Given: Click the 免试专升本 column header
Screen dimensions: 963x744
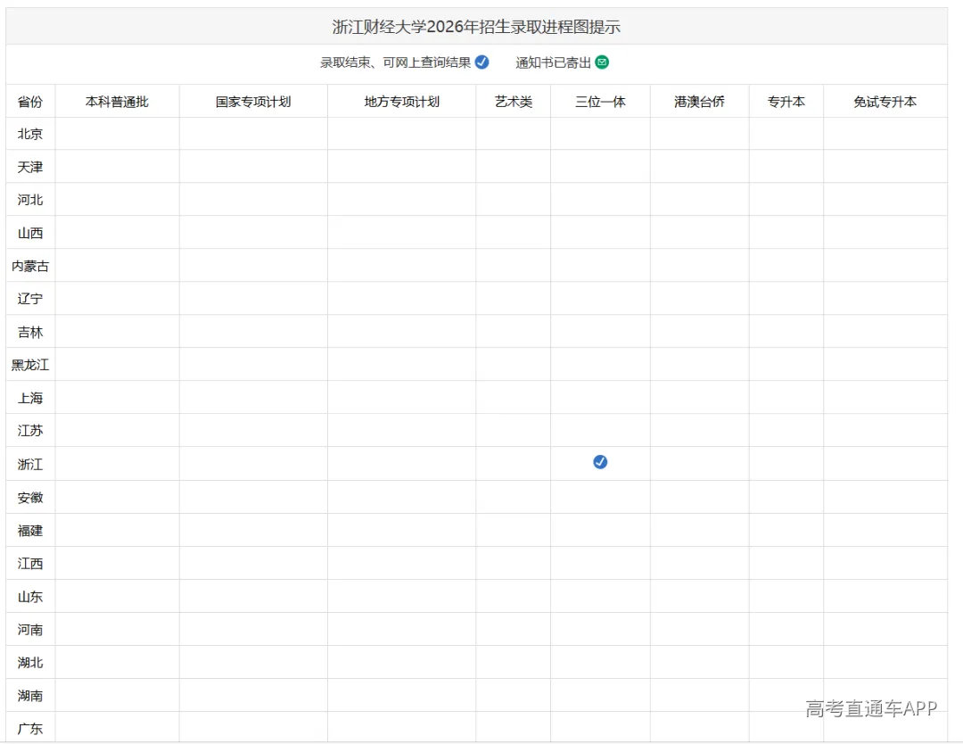Looking at the screenshot, I should [x=885, y=102].
